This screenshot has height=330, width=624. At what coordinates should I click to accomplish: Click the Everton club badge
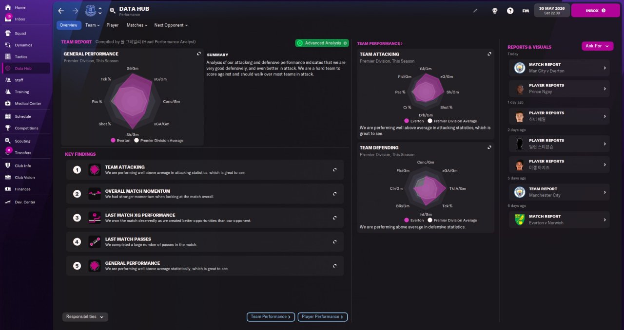pos(91,10)
